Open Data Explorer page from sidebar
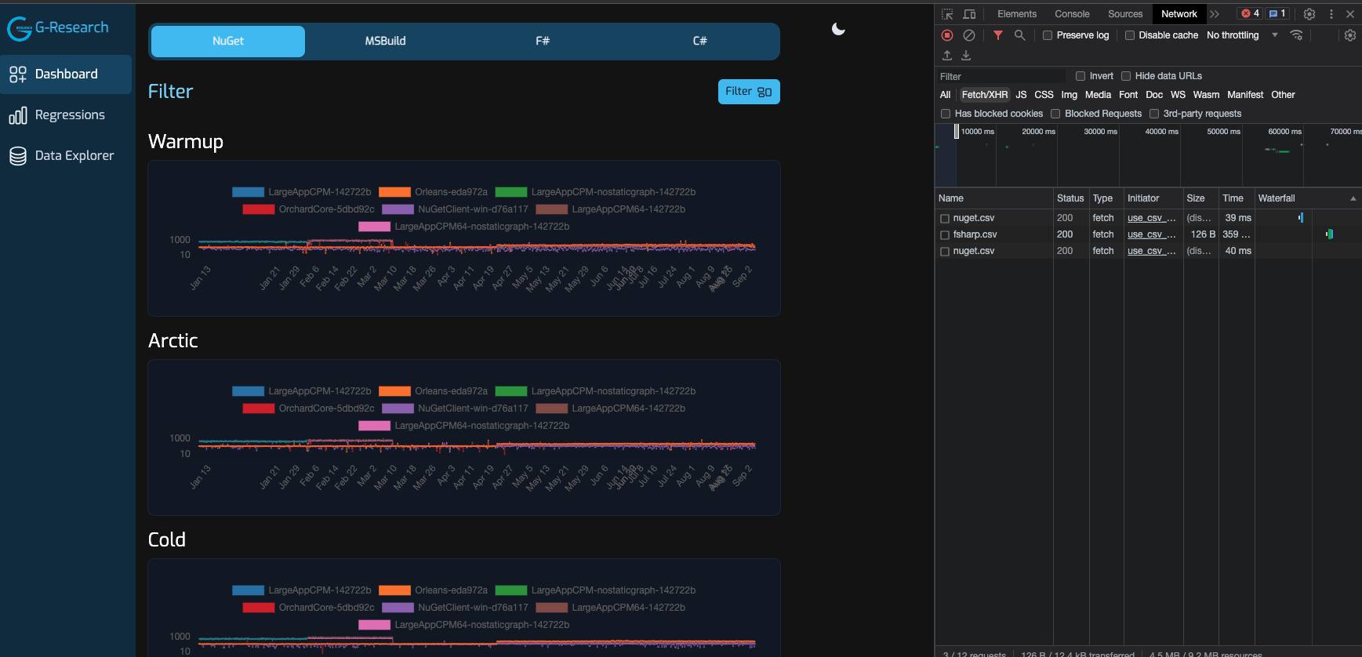The width and height of the screenshot is (1362, 657). click(x=66, y=156)
